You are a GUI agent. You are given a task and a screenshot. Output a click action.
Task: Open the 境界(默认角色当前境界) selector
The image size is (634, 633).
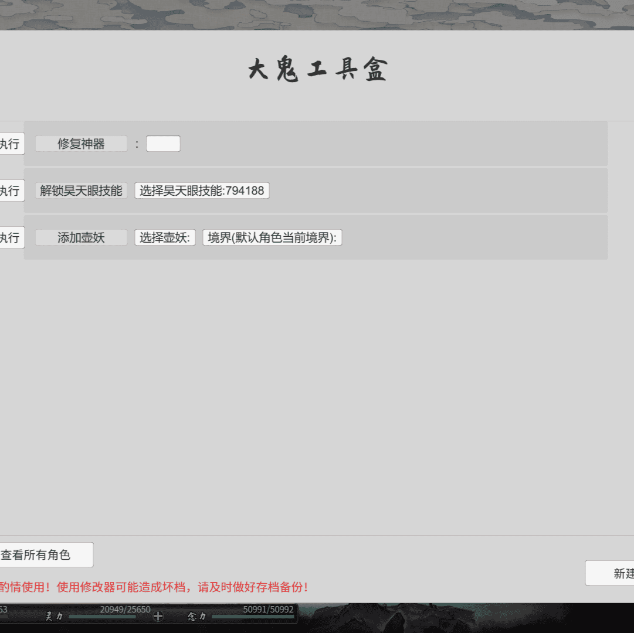[x=272, y=237]
